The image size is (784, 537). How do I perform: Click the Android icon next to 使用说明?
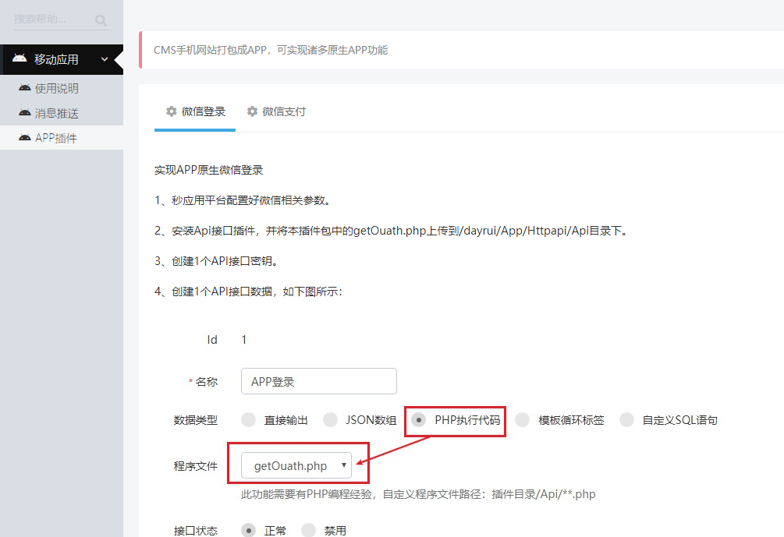coord(24,88)
